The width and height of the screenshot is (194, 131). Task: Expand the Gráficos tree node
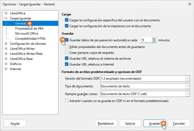click(x=6, y=64)
